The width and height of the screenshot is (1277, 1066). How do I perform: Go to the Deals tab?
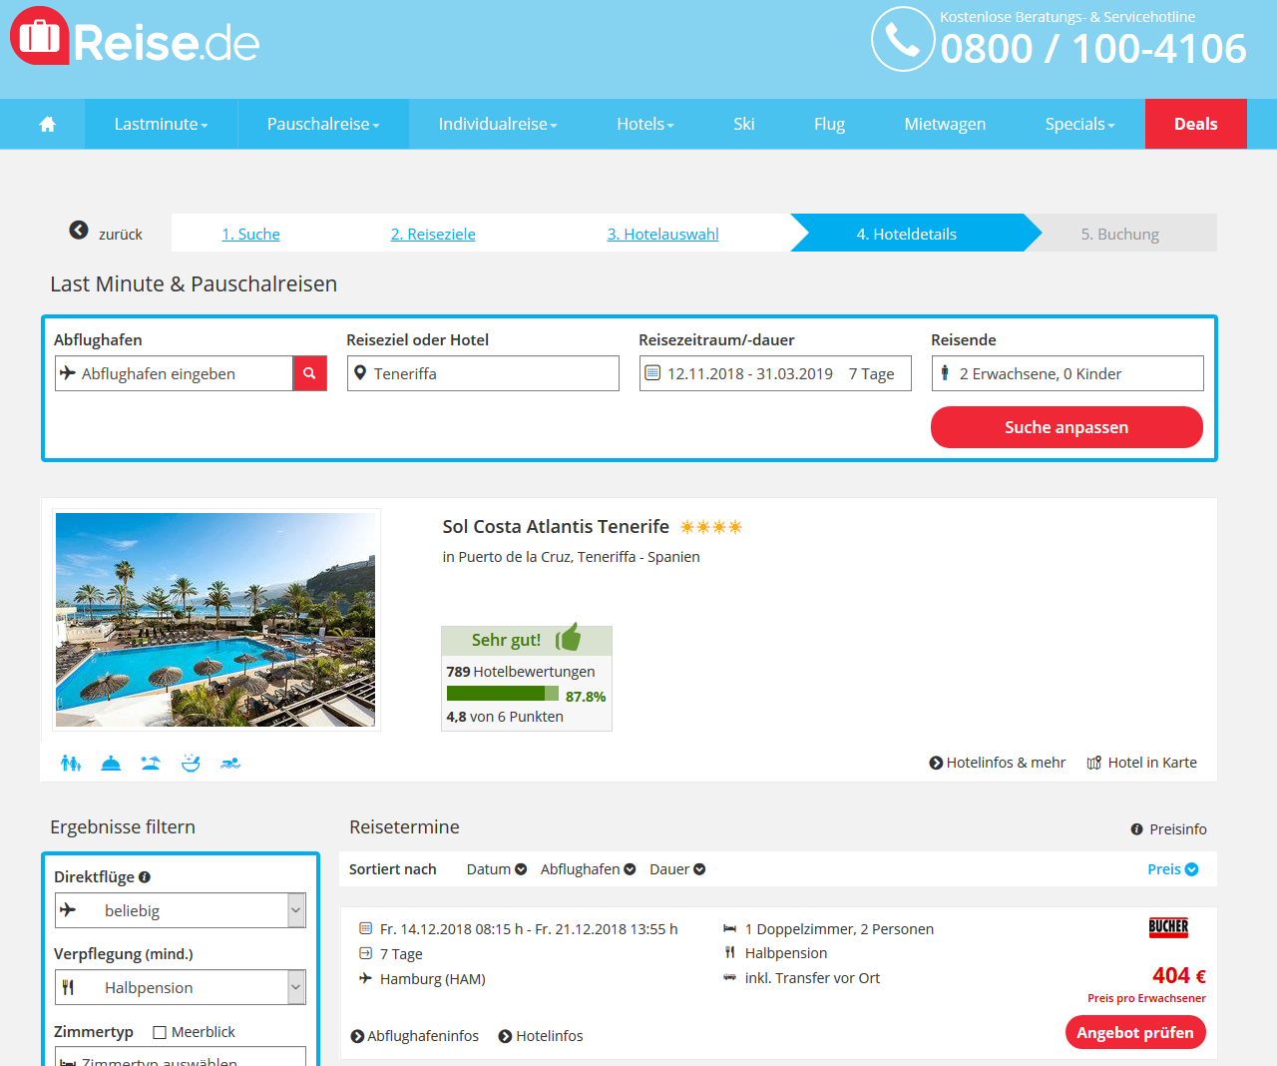coord(1196,124)
